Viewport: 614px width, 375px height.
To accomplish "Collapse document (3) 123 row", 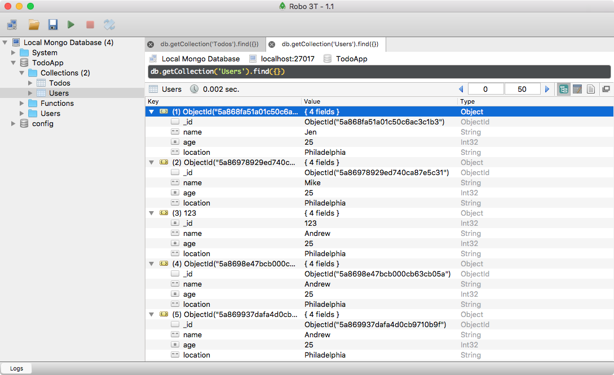I will [151, 213].
